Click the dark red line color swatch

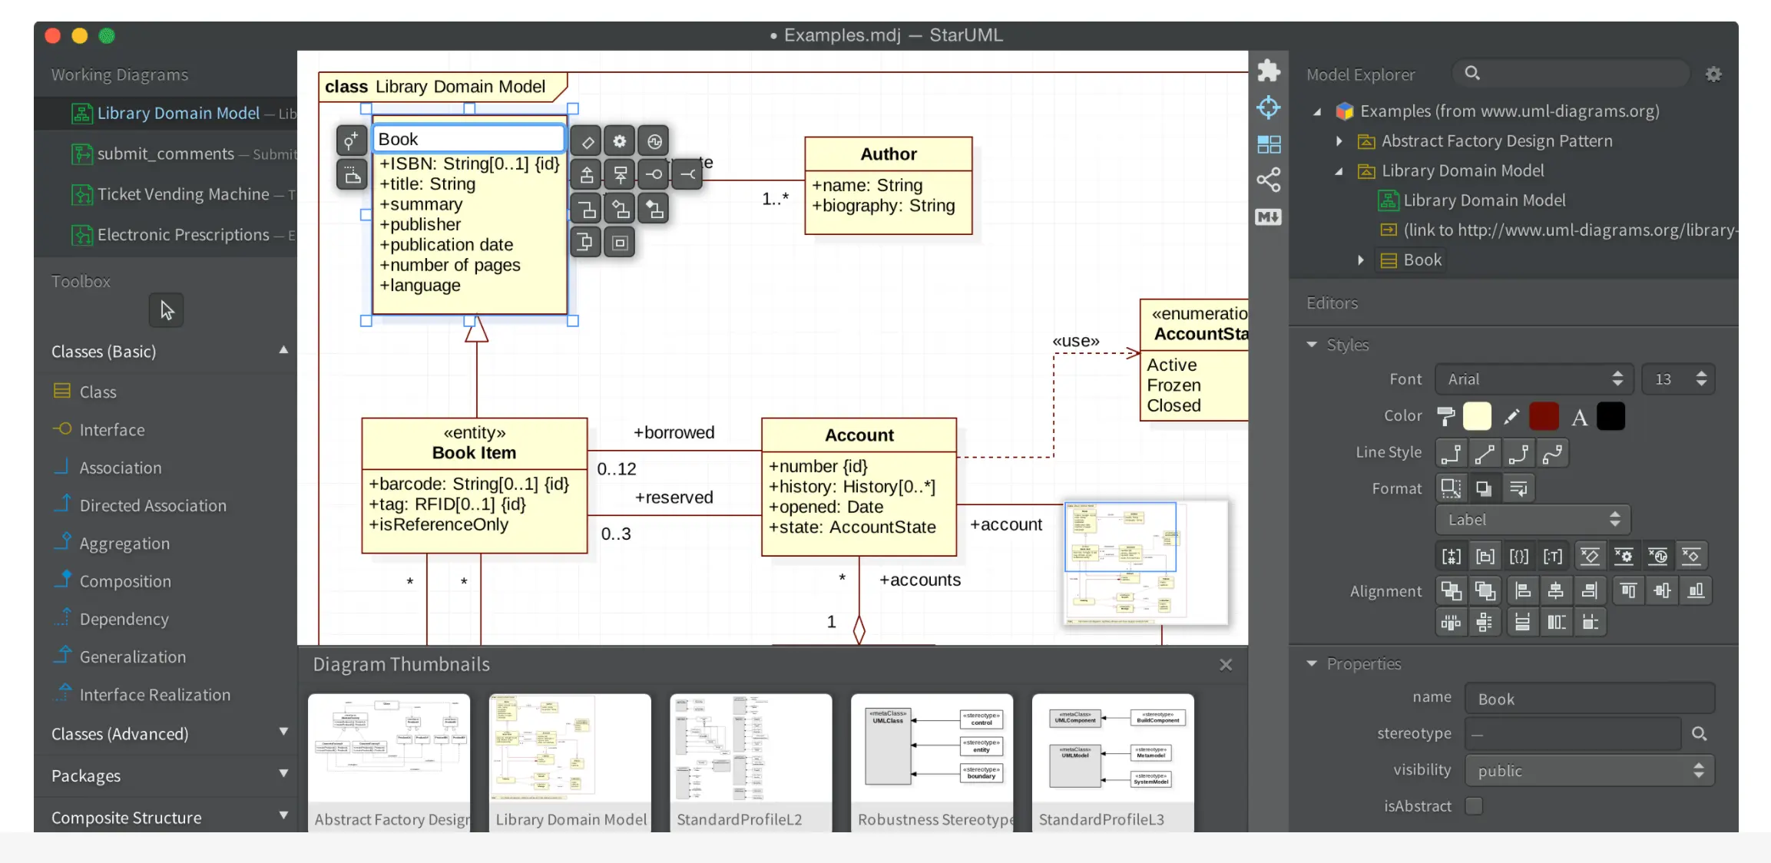click(x=1544, y=416)
